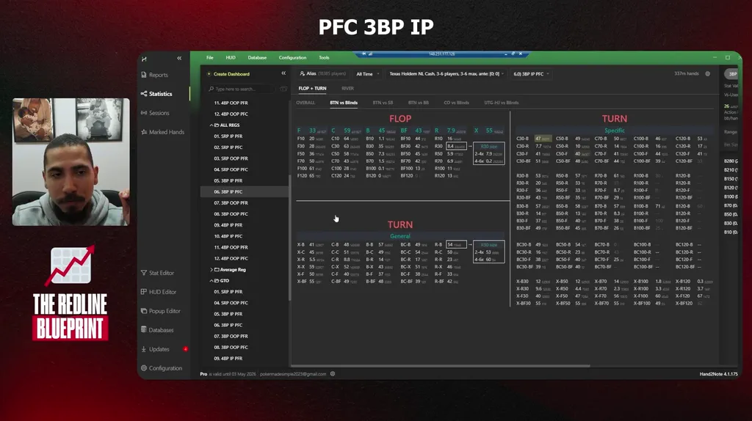Select 01. SRP IP PFR under ALL REGS
This screenshot has width=752, height=421.
pos(228,136)
